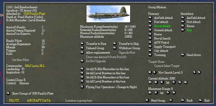This screenshot has width=216, height=106.
Task: Select primary Recon mission arrow
Action: [x=150, y=34]
